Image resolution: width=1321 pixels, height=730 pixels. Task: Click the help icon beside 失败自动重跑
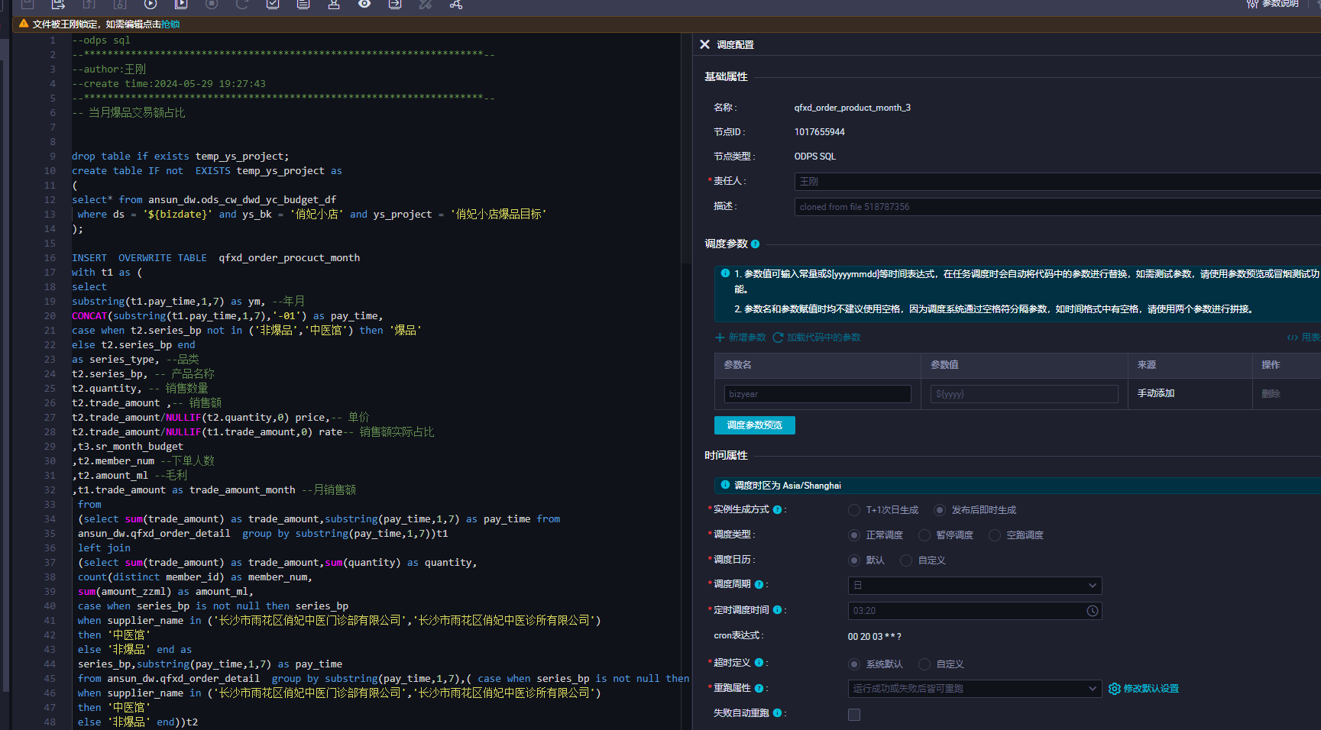[777, 713]
